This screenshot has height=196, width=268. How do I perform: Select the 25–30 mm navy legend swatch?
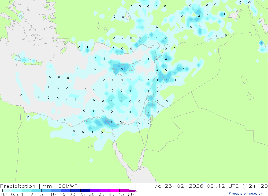85,191
